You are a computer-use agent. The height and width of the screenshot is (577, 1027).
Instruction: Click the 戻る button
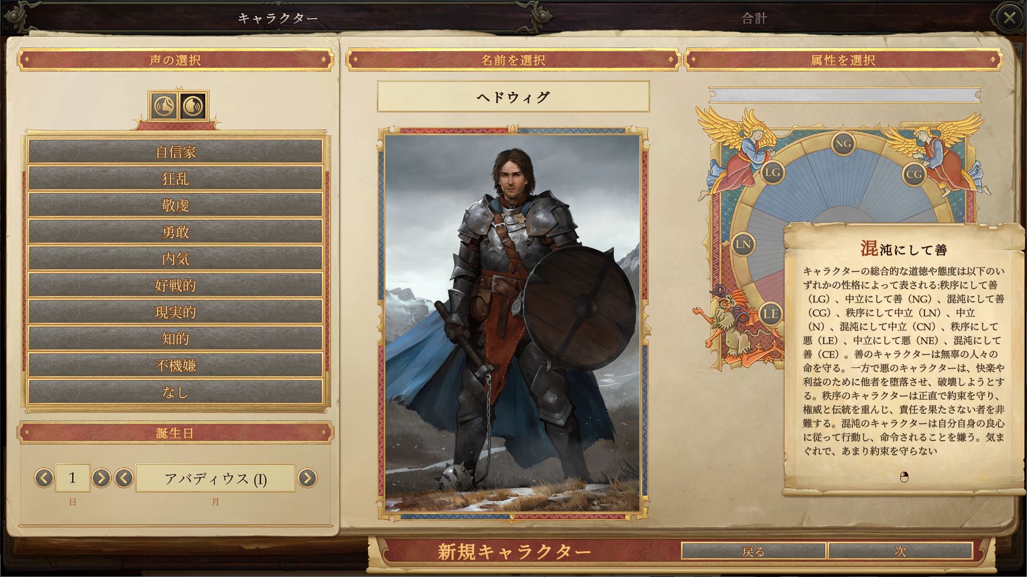753,551
